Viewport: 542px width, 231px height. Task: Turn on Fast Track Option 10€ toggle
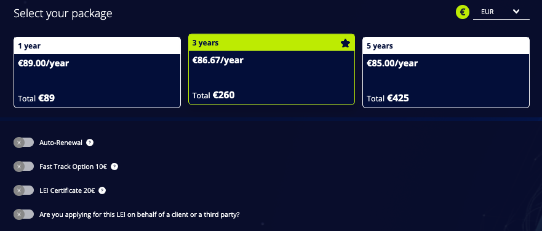24,166
